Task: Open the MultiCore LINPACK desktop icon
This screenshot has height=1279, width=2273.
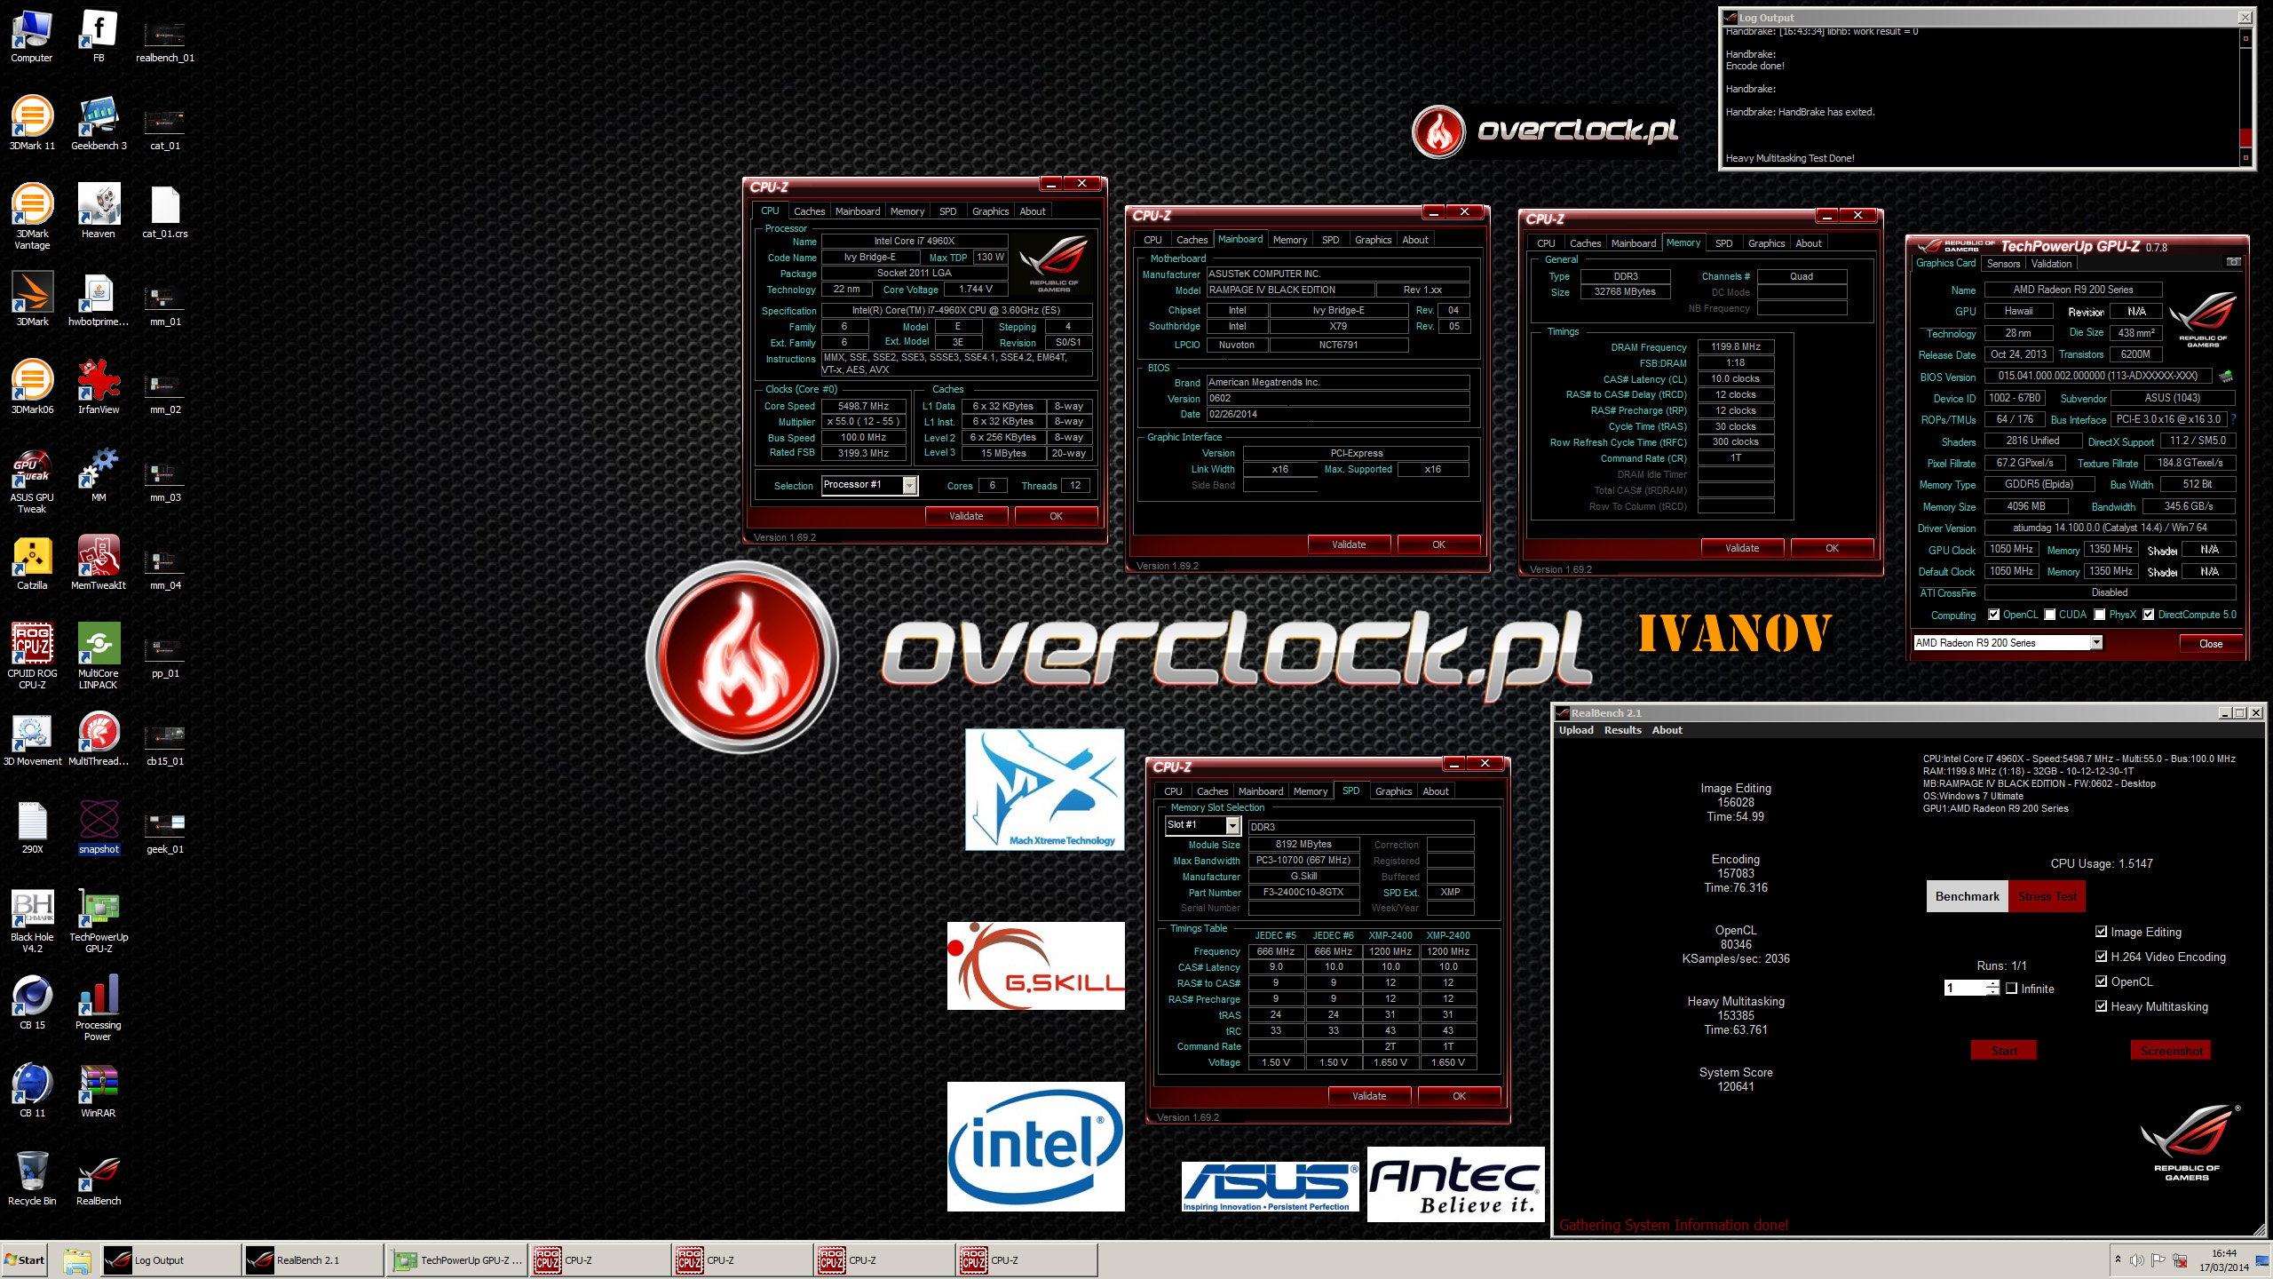Action: 99,655
